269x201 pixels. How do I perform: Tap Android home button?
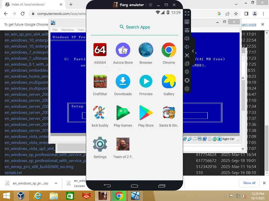pyautogui.click(x=134, y=186)
